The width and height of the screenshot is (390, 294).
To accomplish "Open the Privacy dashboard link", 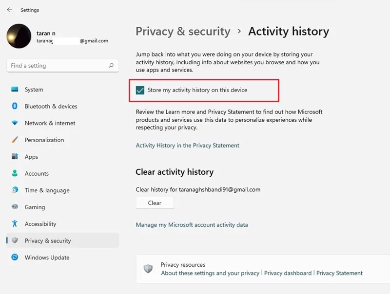I will (x=288, y=273).
